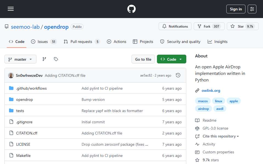The image size is (263, 164).
Task: Star the repository
Action: tap(242, 26)
